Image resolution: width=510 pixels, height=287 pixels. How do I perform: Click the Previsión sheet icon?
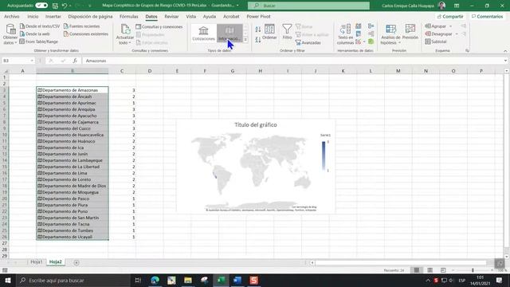[x=410, y=32]
